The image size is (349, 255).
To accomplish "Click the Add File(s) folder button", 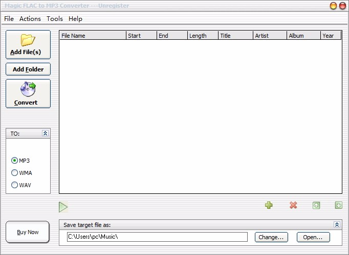I will [28, 44].
